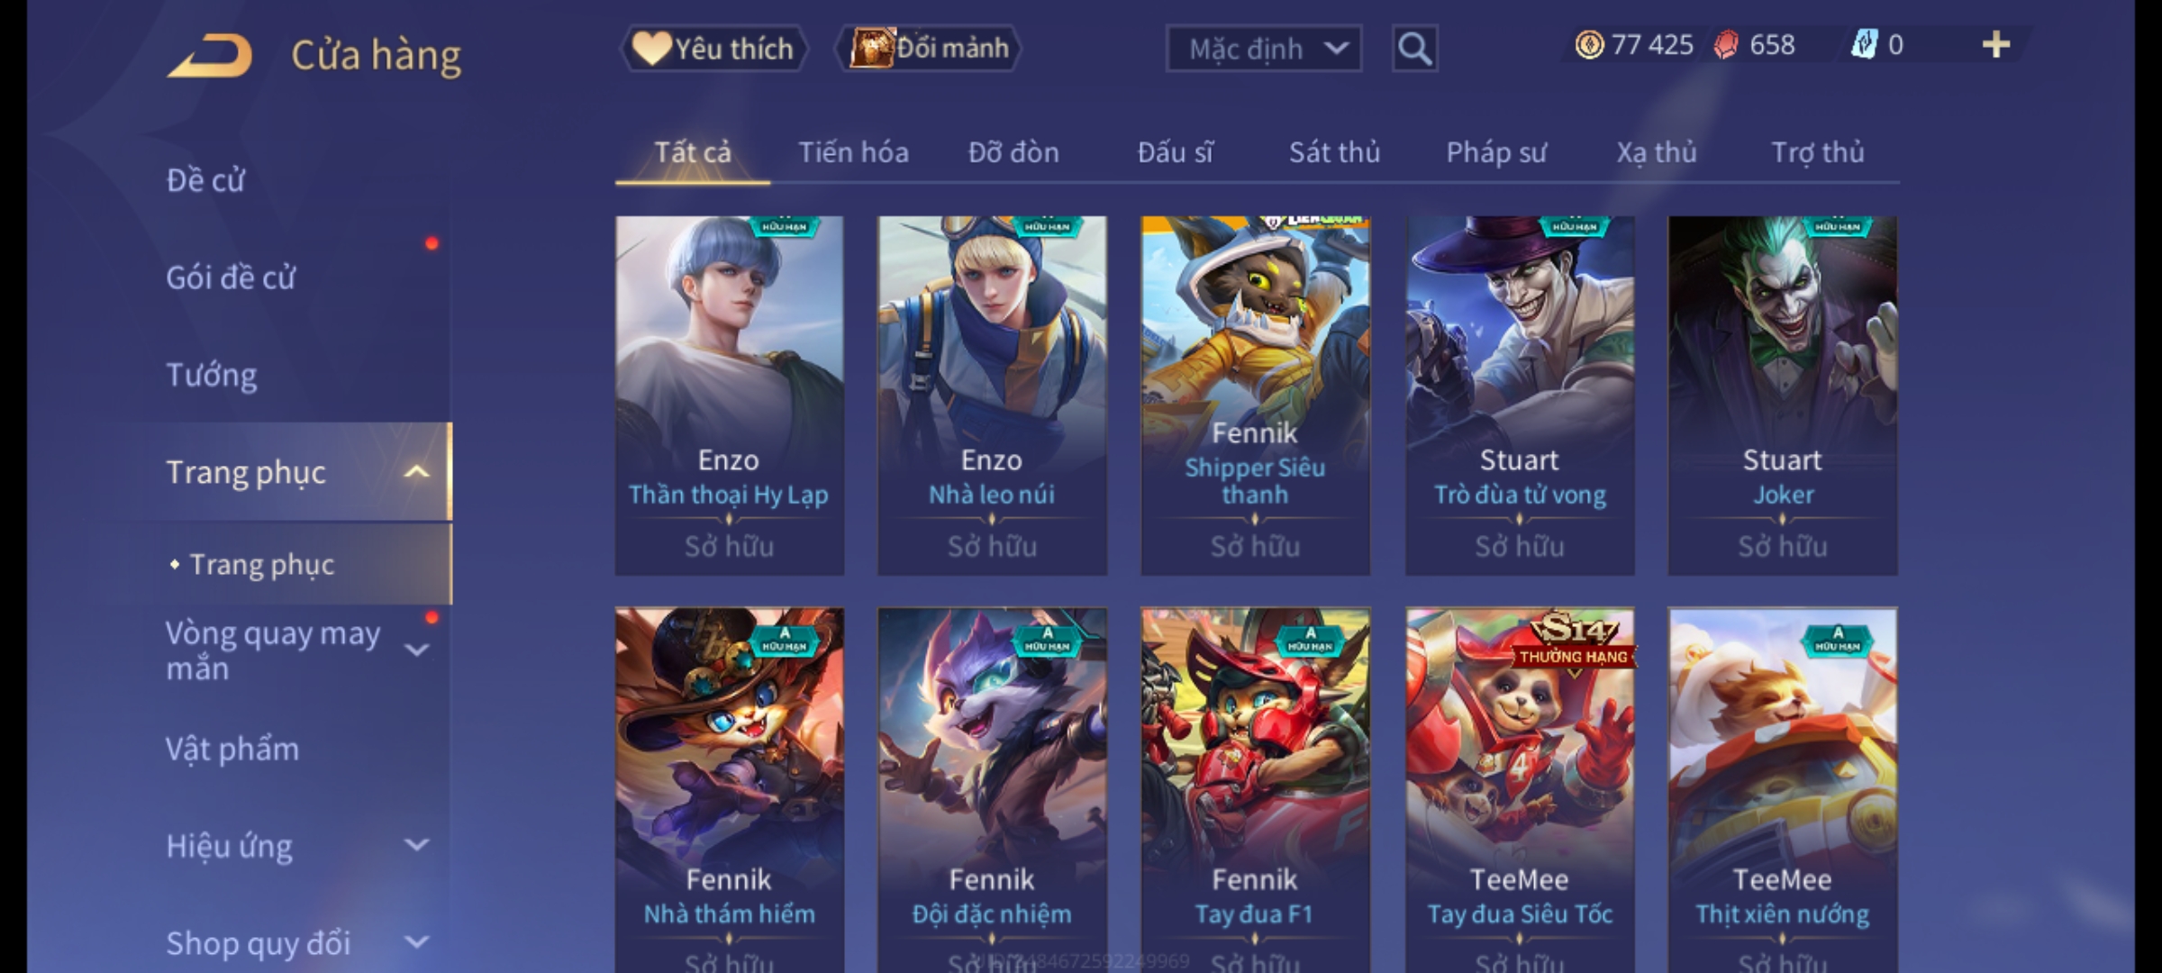The width and height of the screenshot is (2162, 973).
Task: Tap the red ruby currency icon
Action: (x=1725, y=45)
